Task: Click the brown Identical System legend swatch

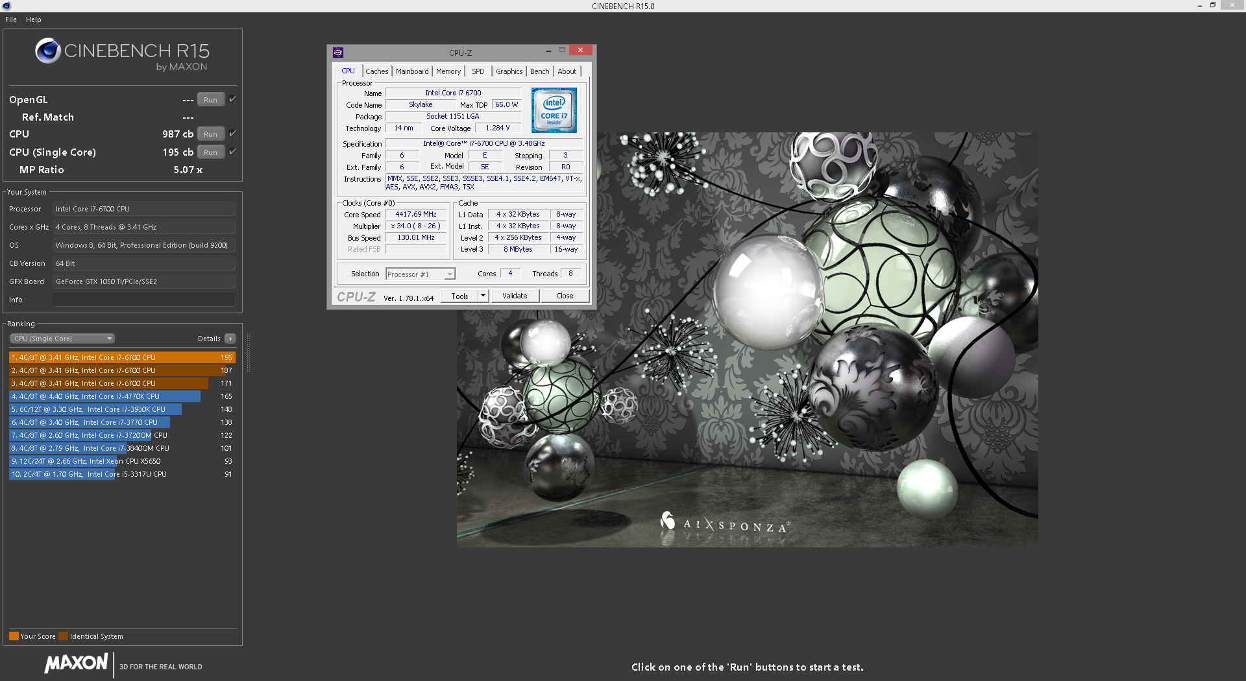Action: point(63,636)
